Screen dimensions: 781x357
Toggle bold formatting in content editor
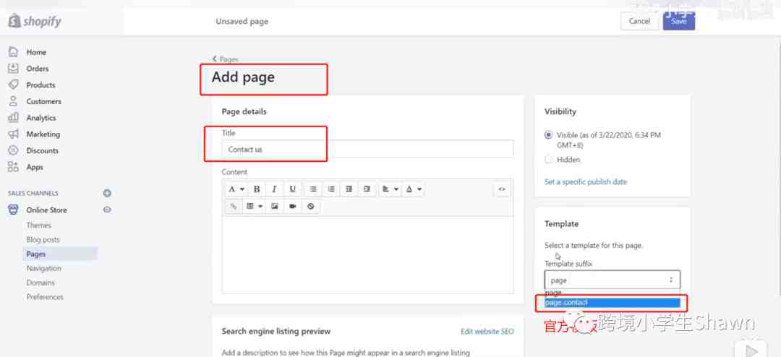pos(257,189)
